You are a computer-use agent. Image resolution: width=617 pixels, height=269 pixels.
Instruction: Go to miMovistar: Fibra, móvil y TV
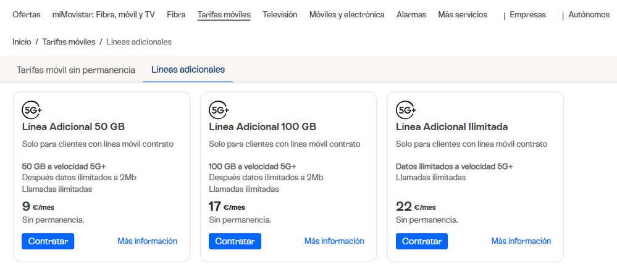tap(104, 15)
